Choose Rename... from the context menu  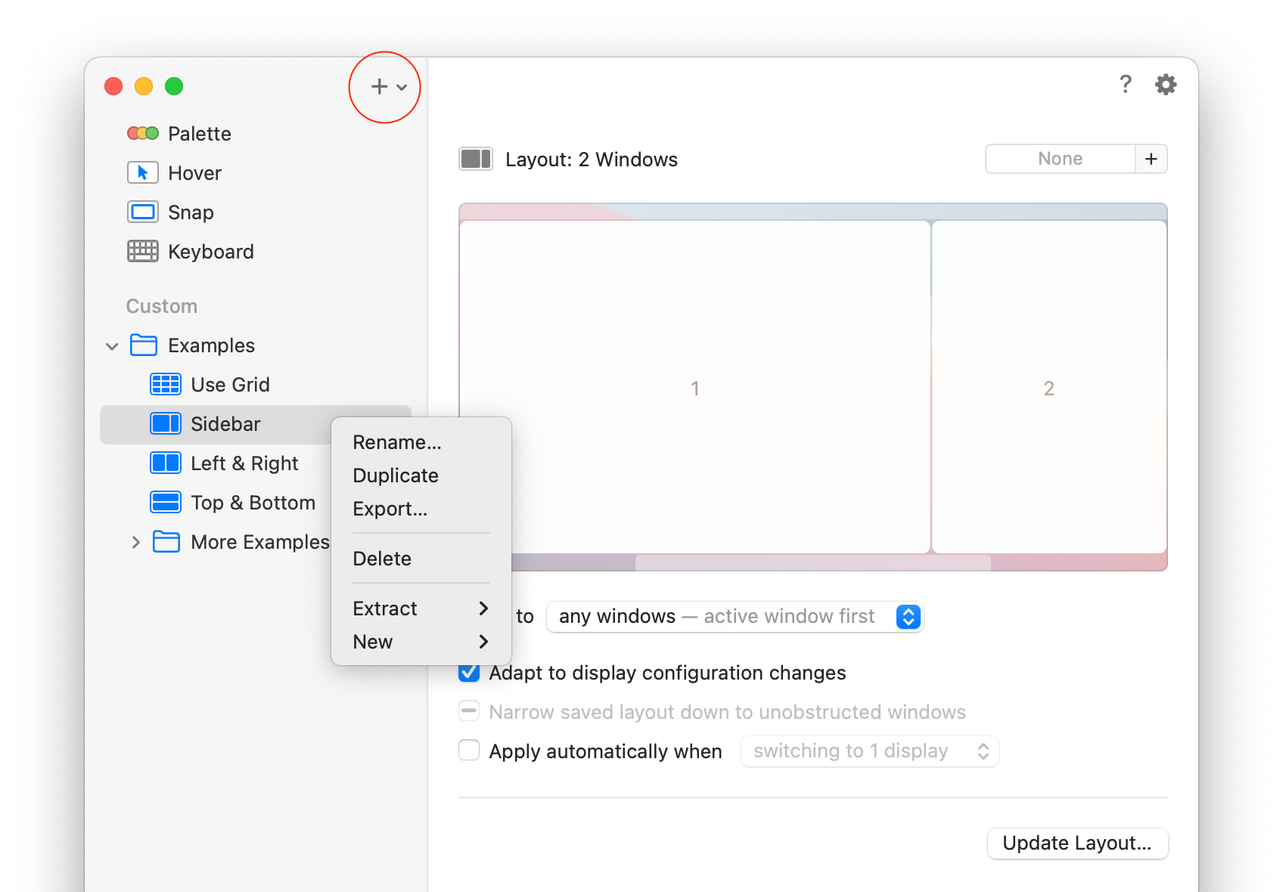pos(421,442)
